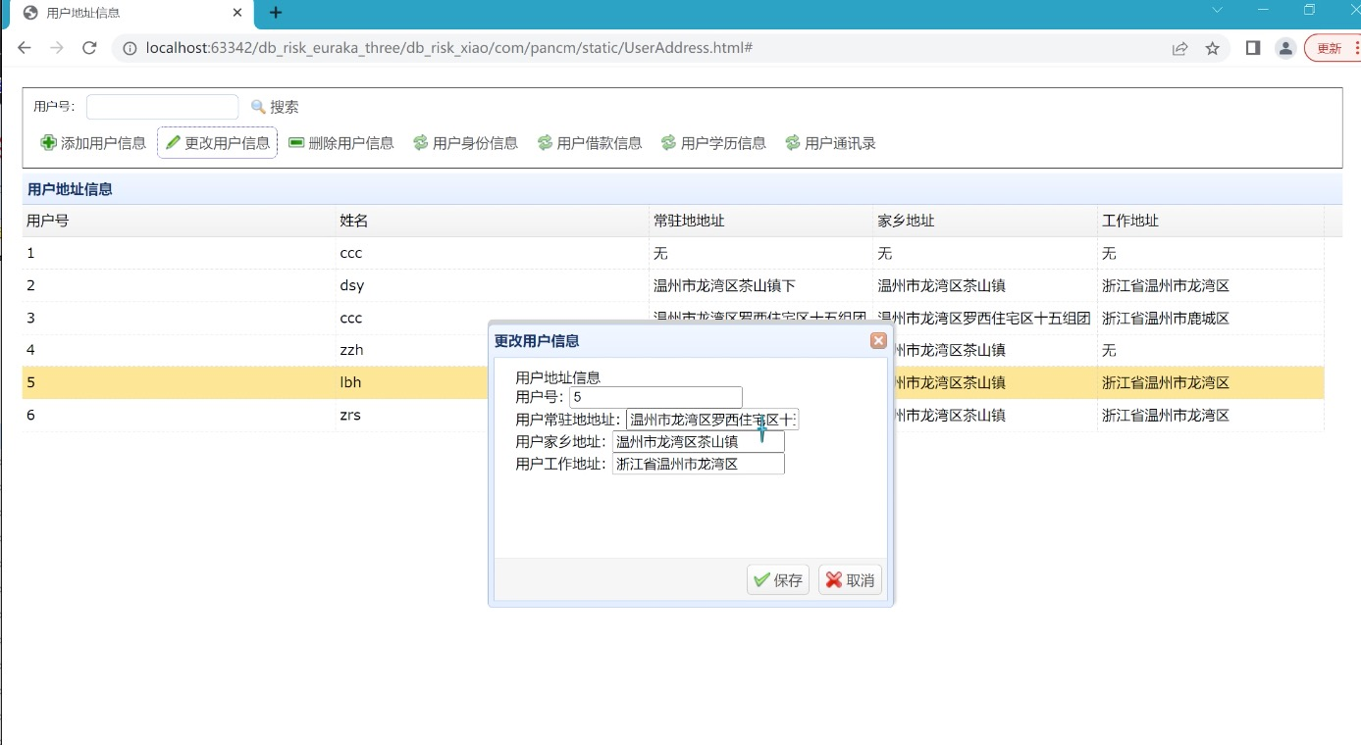
Task: Focus the 用户号 search input field
Action: coord(162,107)
